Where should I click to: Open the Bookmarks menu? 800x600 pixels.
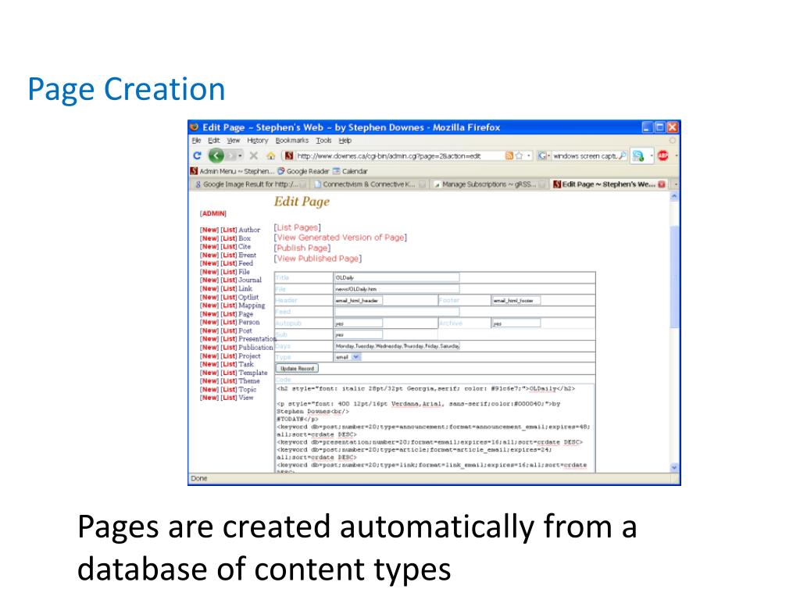292,141
